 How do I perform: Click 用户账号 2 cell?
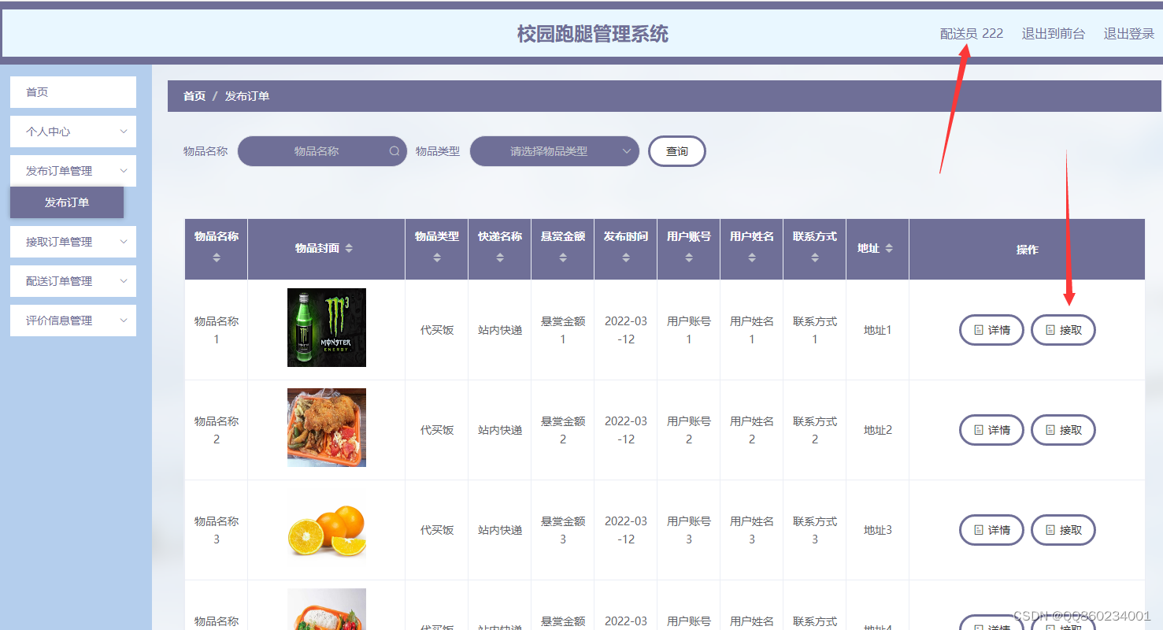689,430
